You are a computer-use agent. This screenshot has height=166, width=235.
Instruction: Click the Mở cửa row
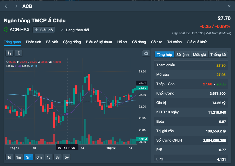(x=191, y=75)
